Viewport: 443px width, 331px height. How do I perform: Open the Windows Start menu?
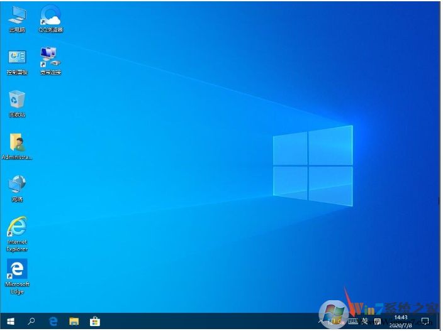11,321
